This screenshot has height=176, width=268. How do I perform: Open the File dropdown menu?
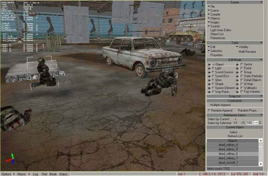(x=211, y=7)
